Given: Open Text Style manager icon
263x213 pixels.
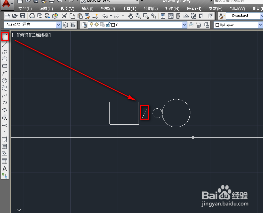Looking at the screenshot, I should point(222,16).
